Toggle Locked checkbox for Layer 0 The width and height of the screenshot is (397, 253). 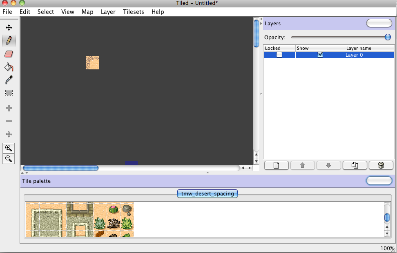pos(279,55)
